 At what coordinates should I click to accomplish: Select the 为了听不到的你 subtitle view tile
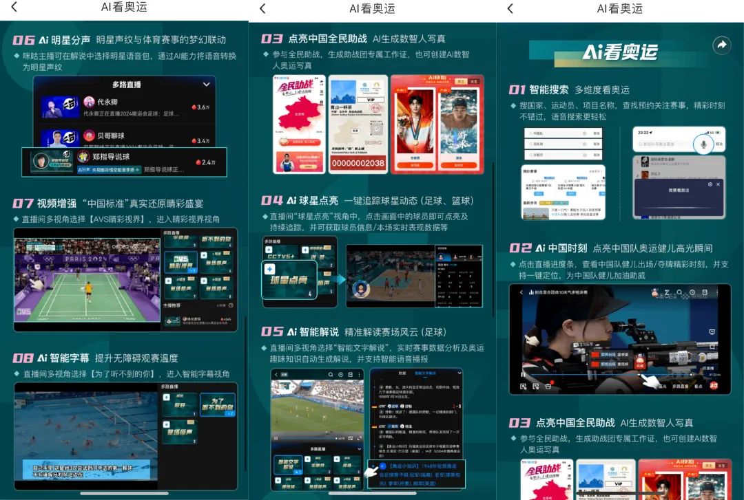coord(217,404)
